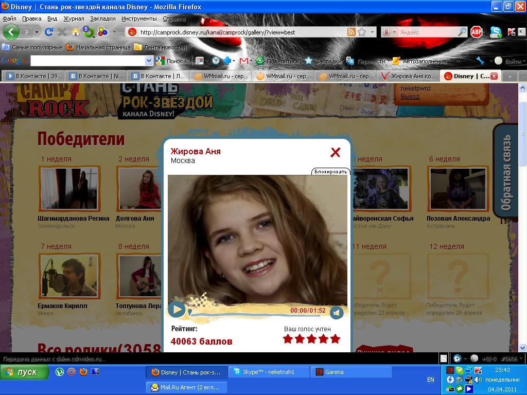The height and width of the screenshot is (395, 527).
Task: Mute the video with speaker icon
Action: 337,313
